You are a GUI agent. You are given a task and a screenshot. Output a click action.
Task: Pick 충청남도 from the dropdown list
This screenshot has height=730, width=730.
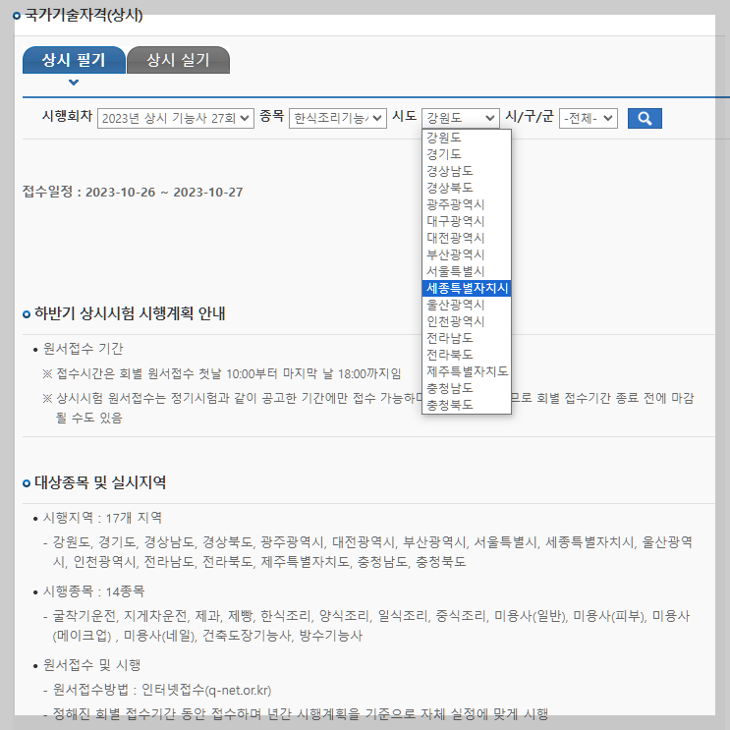coord(467,388)
